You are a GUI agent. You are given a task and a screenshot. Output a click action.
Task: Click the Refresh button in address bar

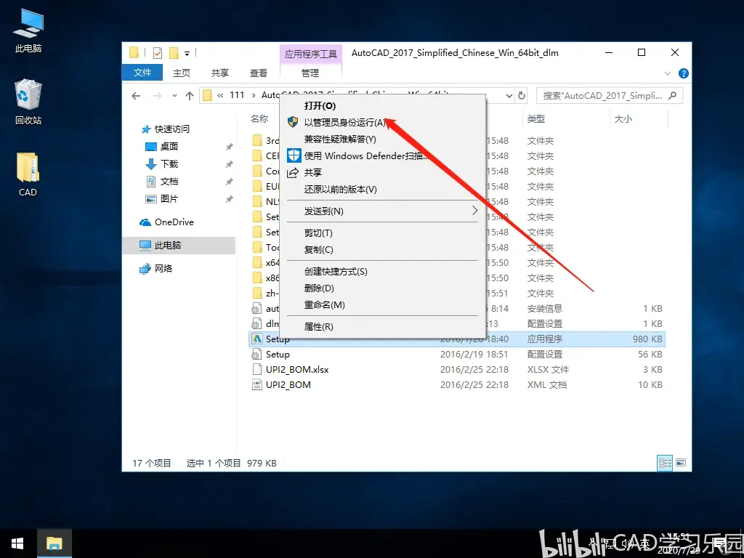pyautogui.click(x=522, y=96)
